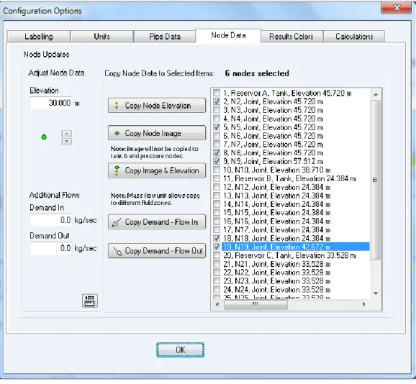The width and height of the screenshot is (416, 384).
Task: Check node N21 joint checkbox
Action: (x=217, y=264)
